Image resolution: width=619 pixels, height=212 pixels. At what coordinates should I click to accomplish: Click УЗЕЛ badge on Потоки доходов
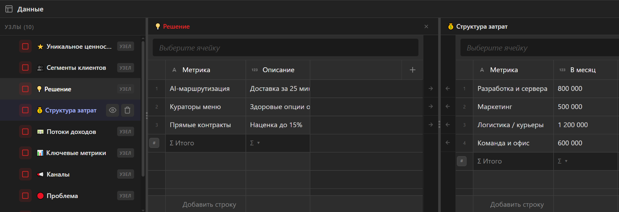pyautogui.click(x=125, y=132)
